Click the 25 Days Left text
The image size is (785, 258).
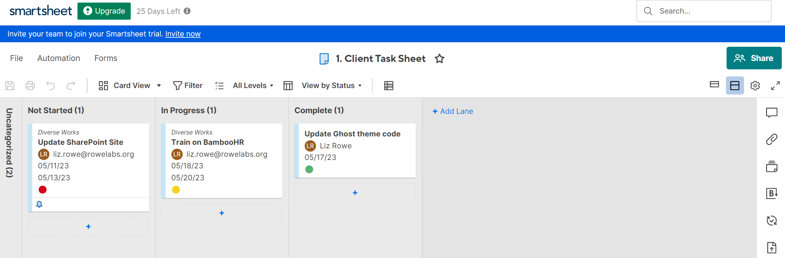(158, 11)
